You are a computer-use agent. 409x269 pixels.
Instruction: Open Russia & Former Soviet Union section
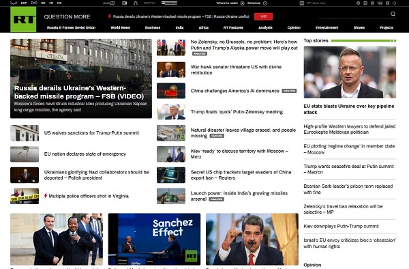[71, 27]
